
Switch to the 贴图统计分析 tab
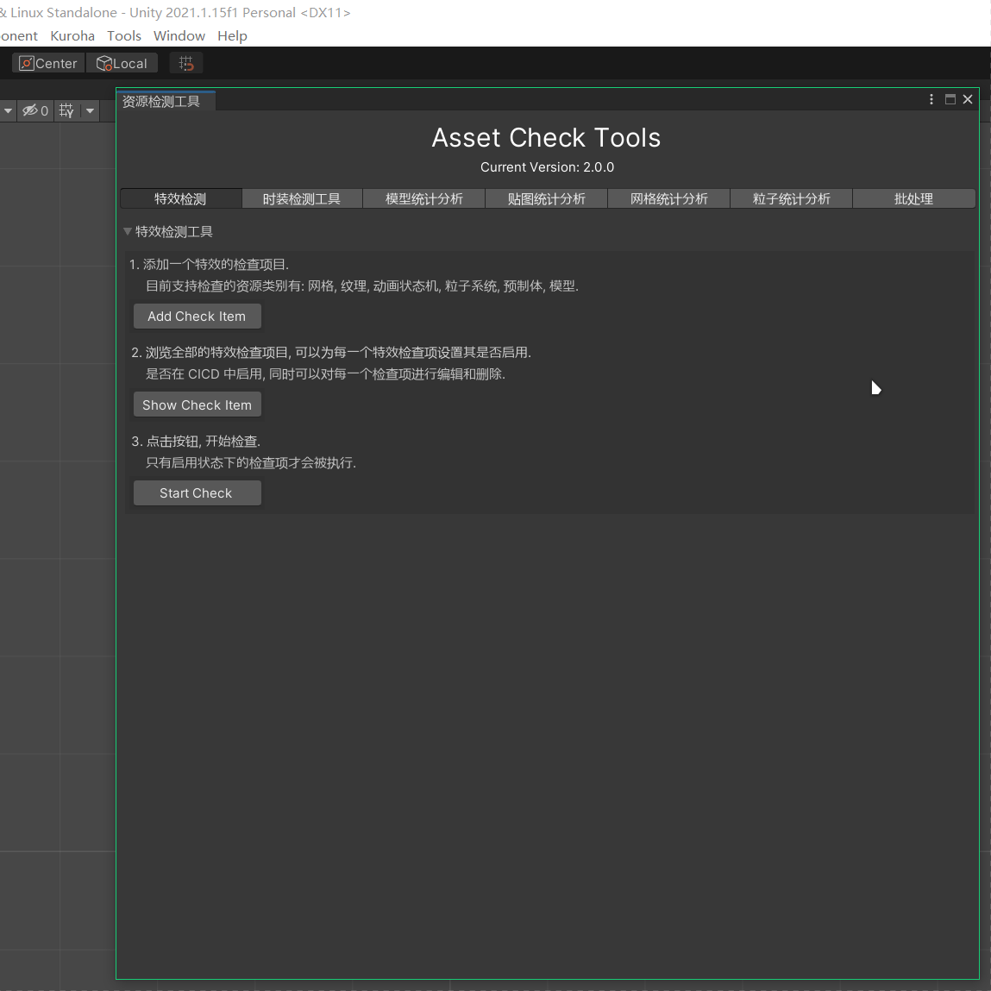pyautogui.click(x=546, y=198)
